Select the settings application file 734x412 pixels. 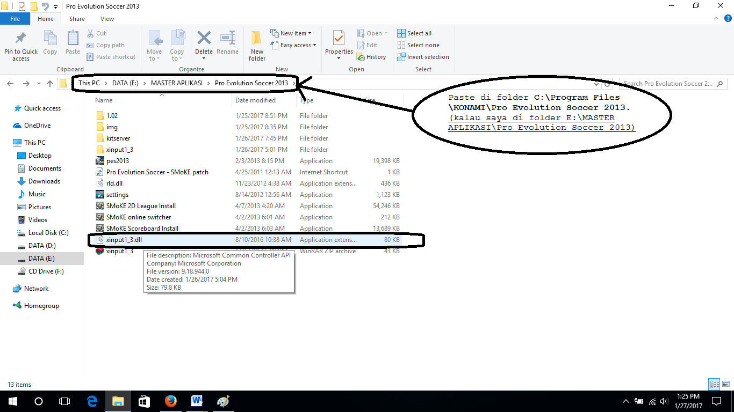(x=117, y=195)
